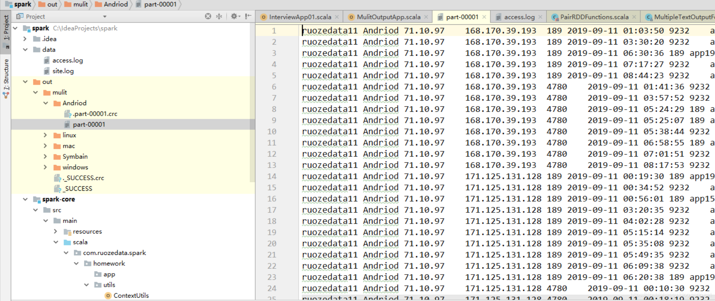Viewport: 715px width, 301px height.
Task: Open the Project view type dropdown arrow
Action: point(105,17)
